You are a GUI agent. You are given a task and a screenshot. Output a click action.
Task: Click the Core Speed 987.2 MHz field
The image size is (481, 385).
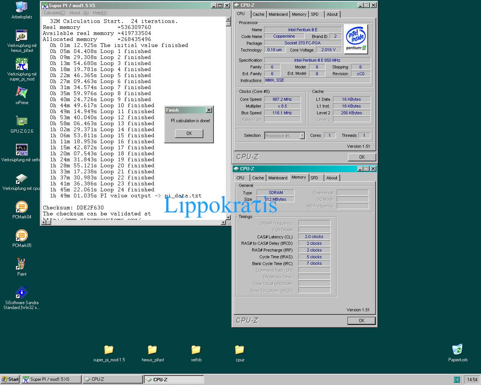point(282,99)
